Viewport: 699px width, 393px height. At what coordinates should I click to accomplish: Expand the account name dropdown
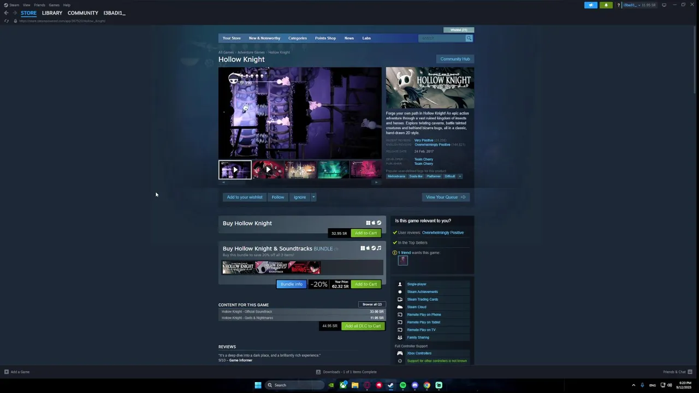(640, 5)
